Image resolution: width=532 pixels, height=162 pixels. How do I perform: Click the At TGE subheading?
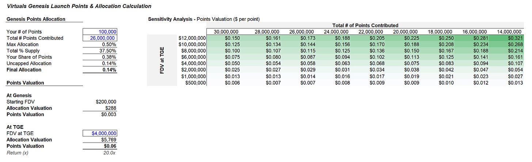(x=15, y=127)
